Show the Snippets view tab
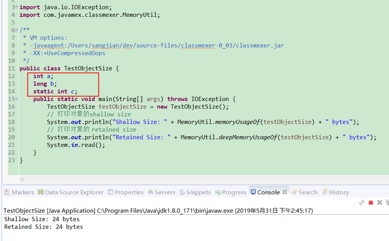 click(195, 192)
